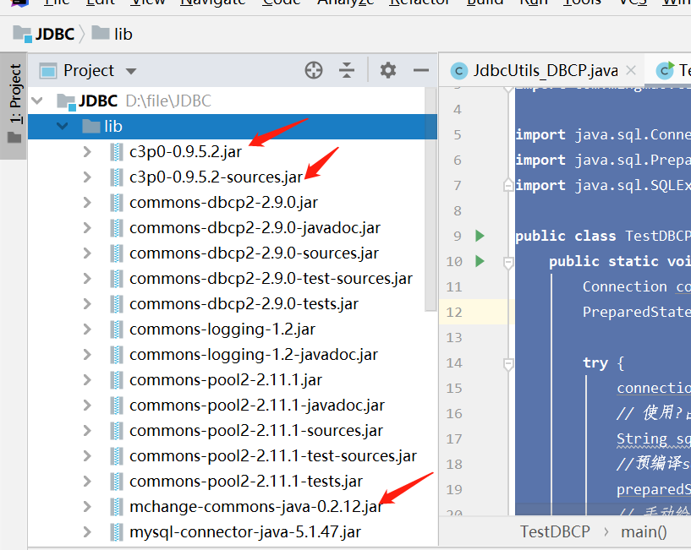Toggle code fold marker at line 14
The width and height of the screenshot is (691, 550).
(x=508, y=364)
